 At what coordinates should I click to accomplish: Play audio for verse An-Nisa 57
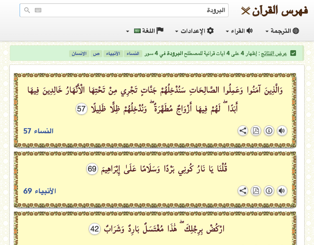282,131
